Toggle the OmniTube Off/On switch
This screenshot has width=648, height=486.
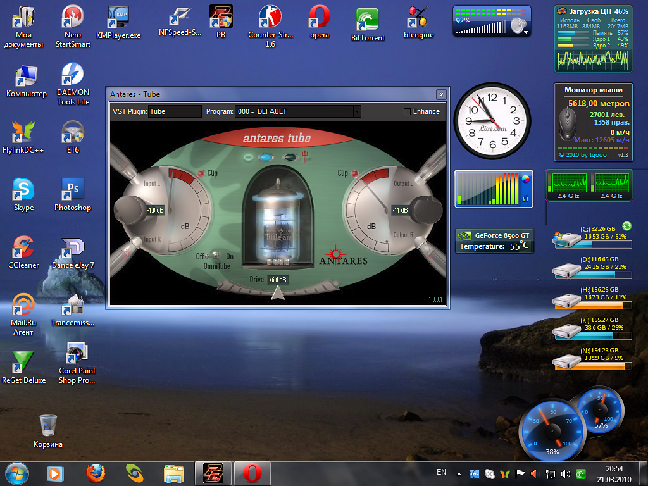point(215,256)
